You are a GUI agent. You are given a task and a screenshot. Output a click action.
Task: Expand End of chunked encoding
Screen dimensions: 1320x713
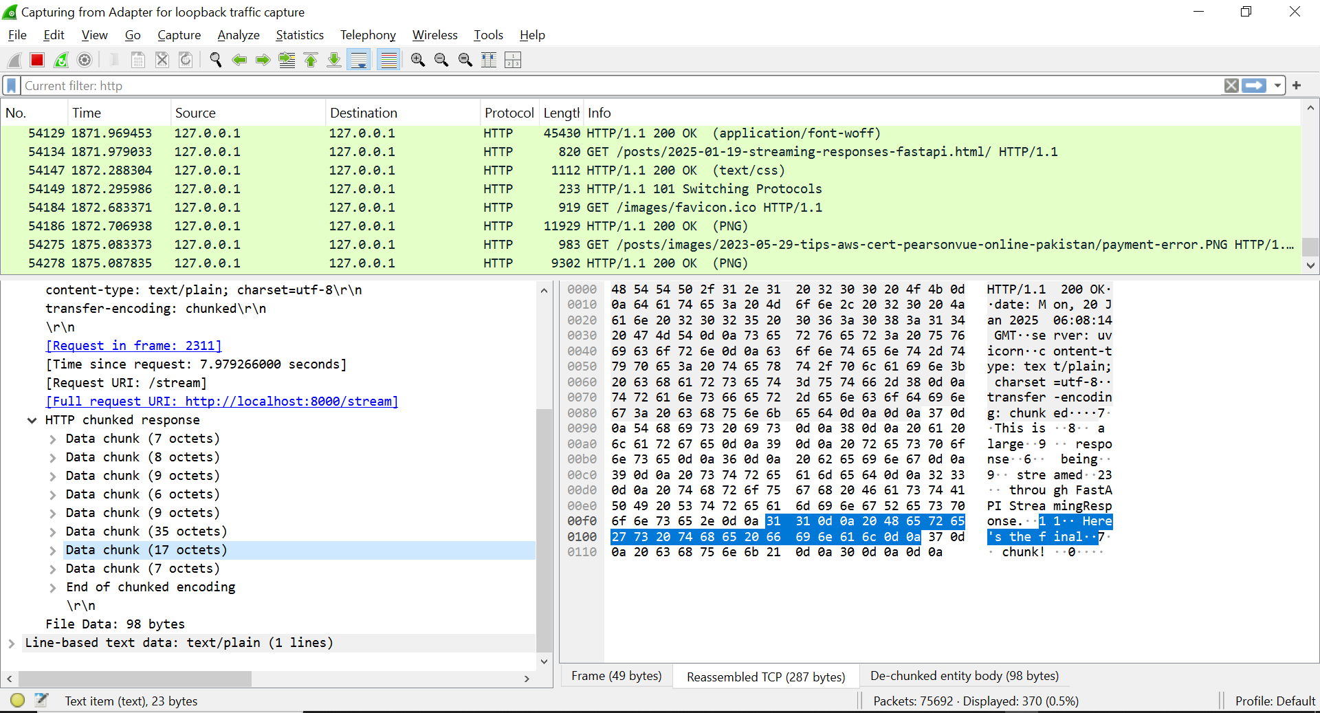click(x=53, y=587)
